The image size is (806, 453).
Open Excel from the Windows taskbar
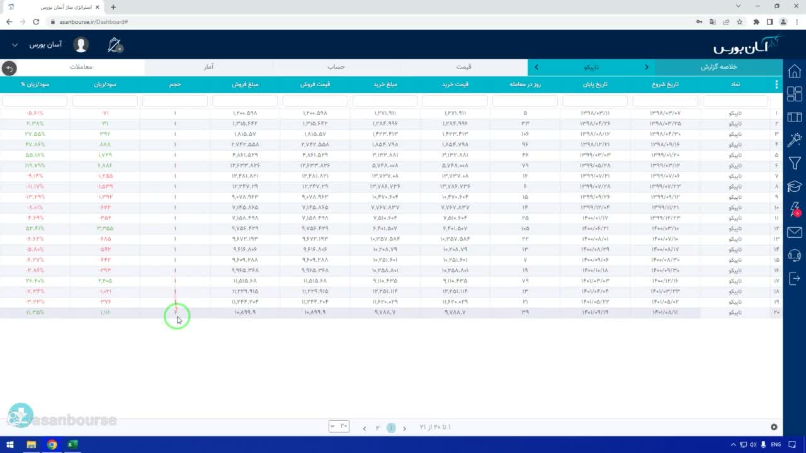point(72,445)
